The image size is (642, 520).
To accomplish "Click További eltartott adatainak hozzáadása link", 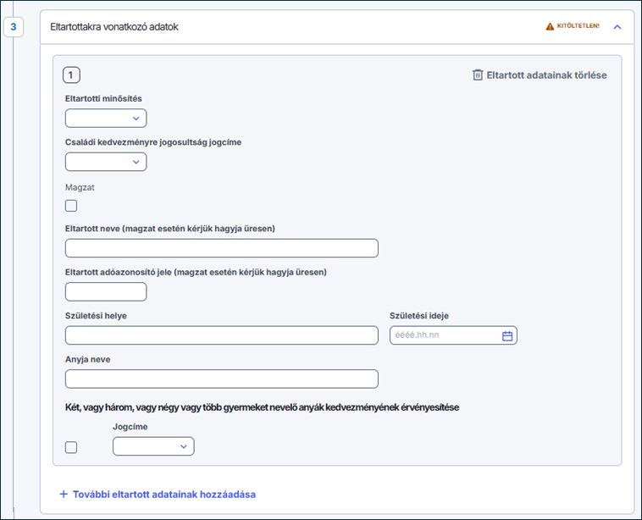I will [163, 494].
